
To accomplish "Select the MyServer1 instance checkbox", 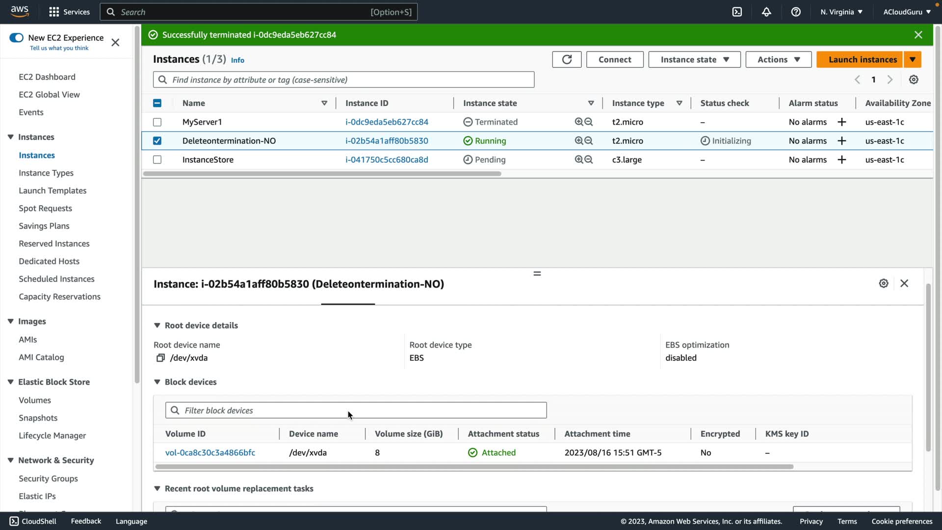I will pyautogui.click(x=157, y=122).
